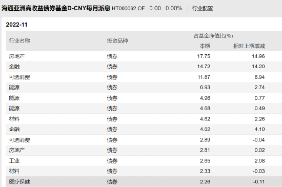Click the 11.87 value
282x187 pixels.
click(x=204, y=77)
